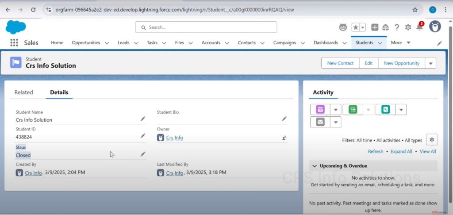Image resolution: width=453 pixels, height=215 pixels.
Task: Edit Student Name with pencil icon
Action: (143, 119)
